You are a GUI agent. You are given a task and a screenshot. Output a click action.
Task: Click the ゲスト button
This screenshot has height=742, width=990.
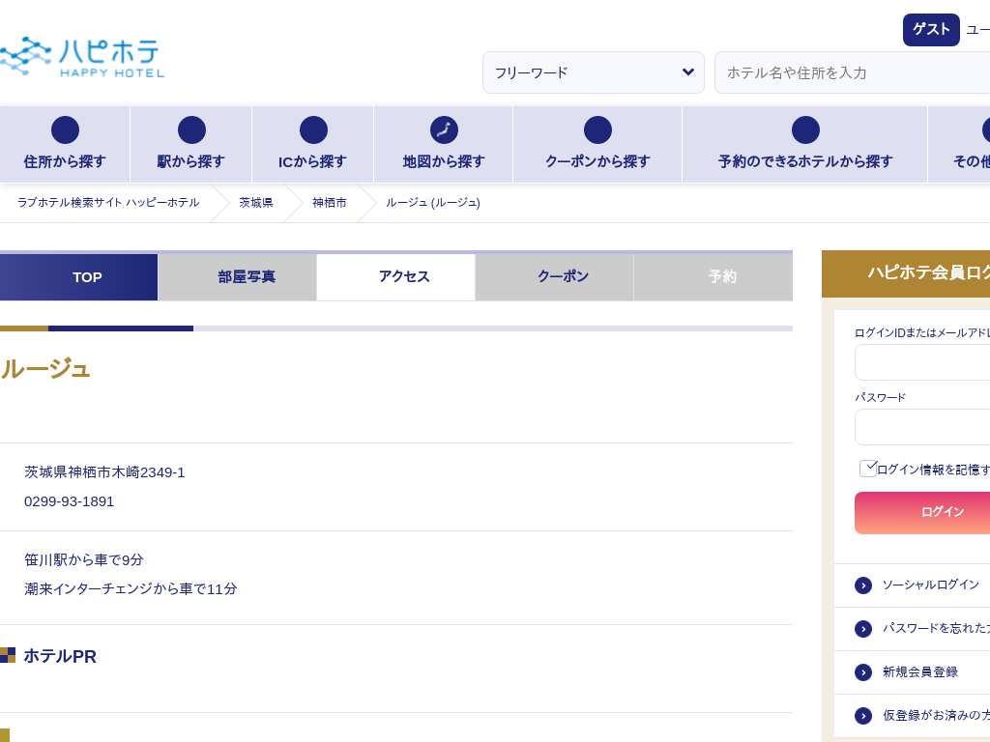click(x=931, y=30)
